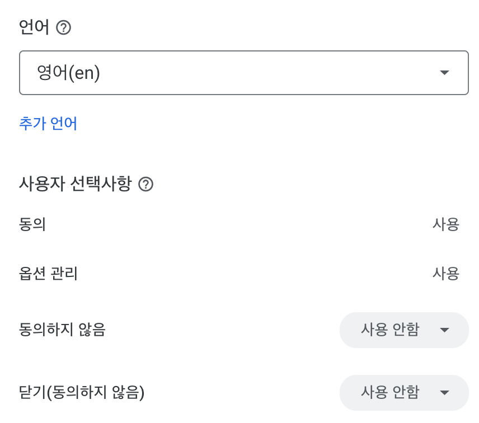Click the 사용 status on the 동의 row

tap(445, 224)
